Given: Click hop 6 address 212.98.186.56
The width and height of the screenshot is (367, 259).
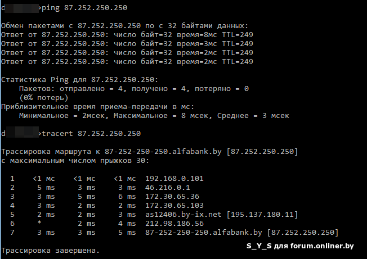Looking at the screenshot, I should tap(173, 224).
